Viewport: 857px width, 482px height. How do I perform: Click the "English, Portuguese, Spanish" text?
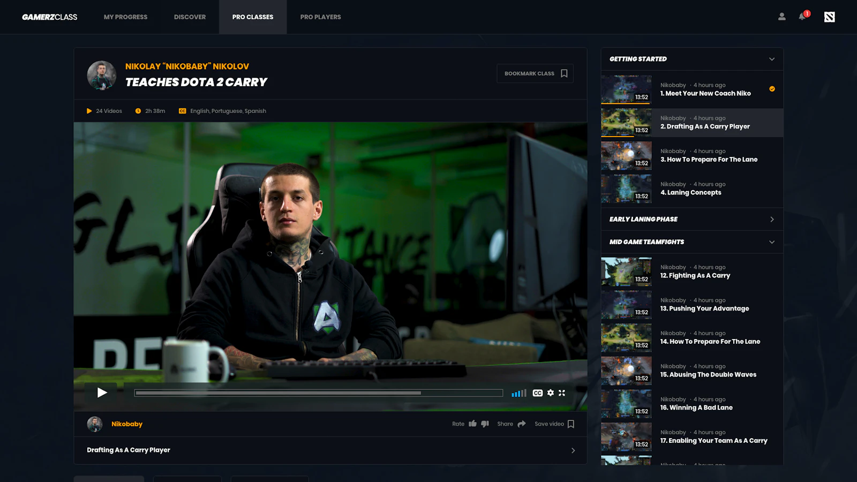[228, 111]
